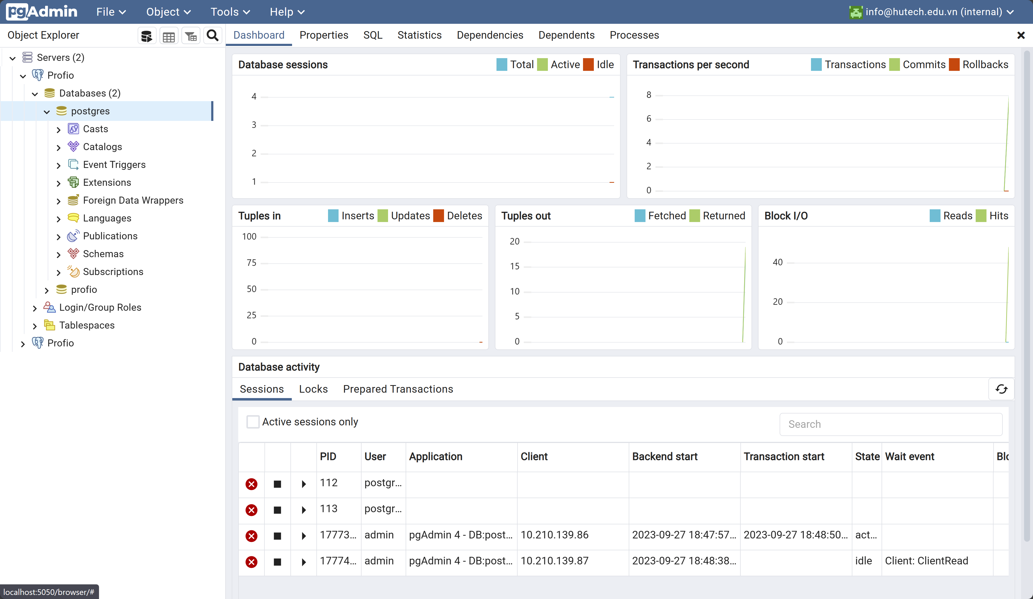Enable the Active sessions only checkbox
This screenshot has width=1033, height=599.
(x=253, y=422)
